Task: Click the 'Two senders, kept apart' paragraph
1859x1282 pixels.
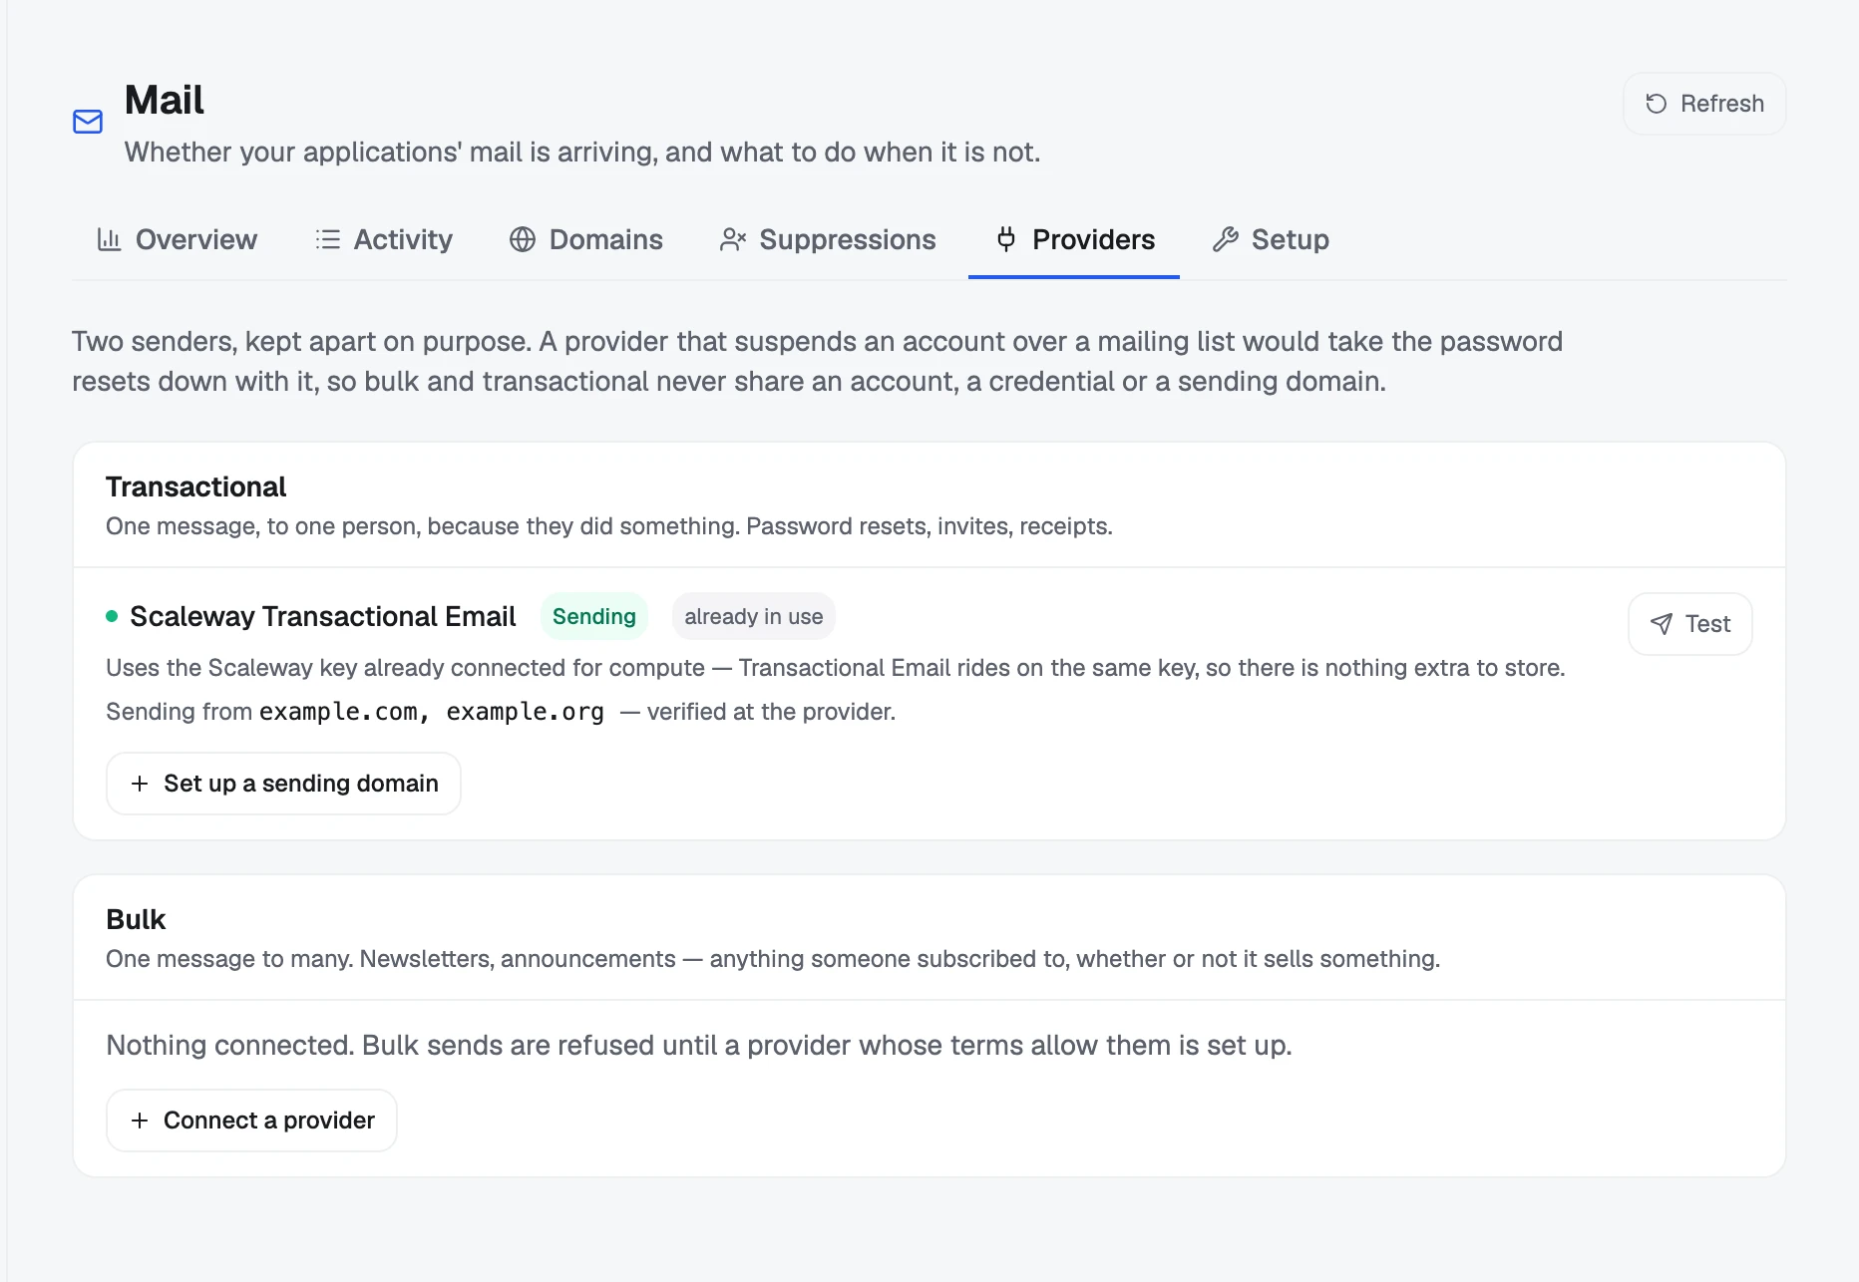Action: [818, 361]
